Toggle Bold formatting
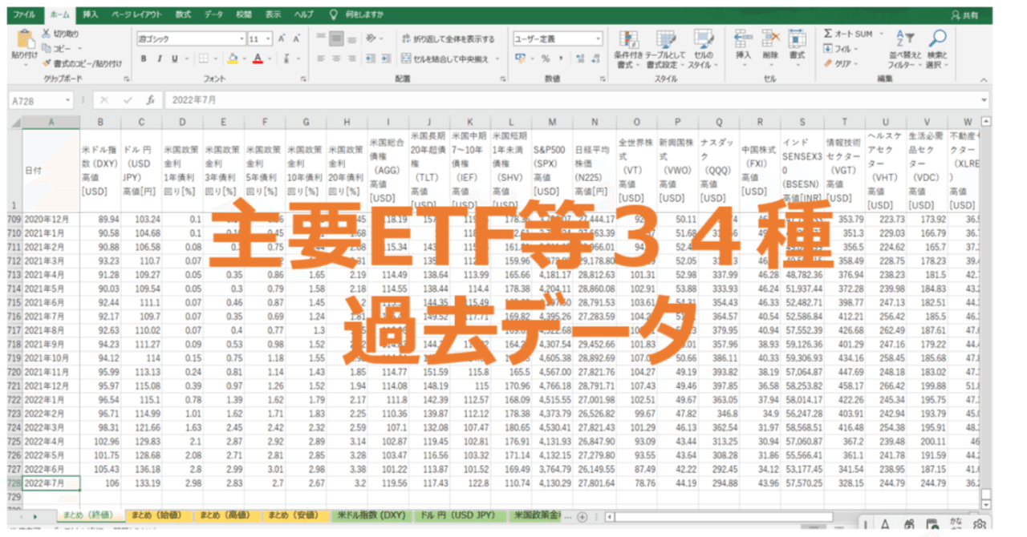 (143, 59)
